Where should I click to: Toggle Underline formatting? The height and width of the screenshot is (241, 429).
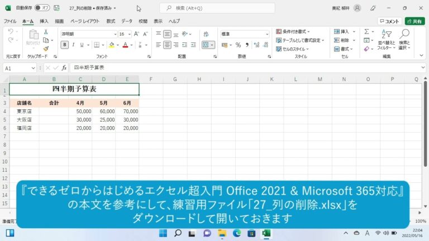pos(82,45)
